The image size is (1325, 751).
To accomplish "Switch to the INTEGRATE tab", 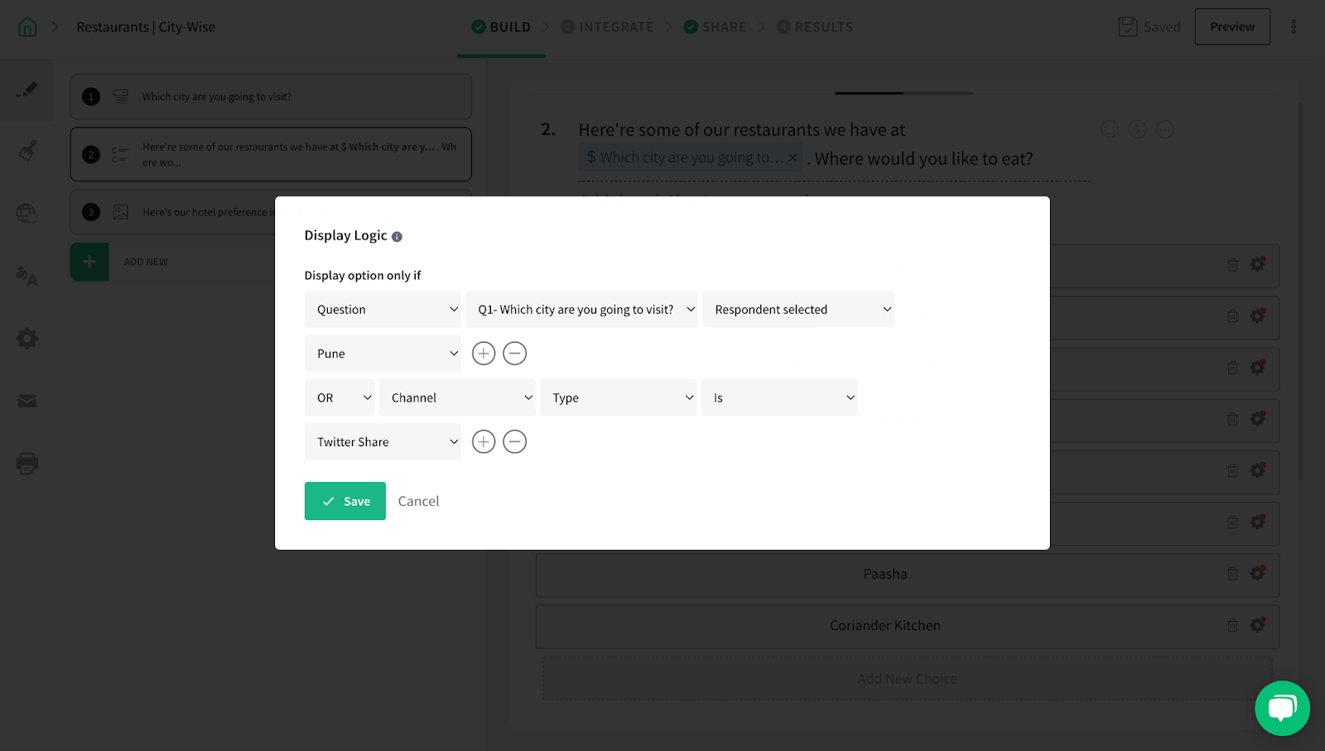I will [607, 27].
